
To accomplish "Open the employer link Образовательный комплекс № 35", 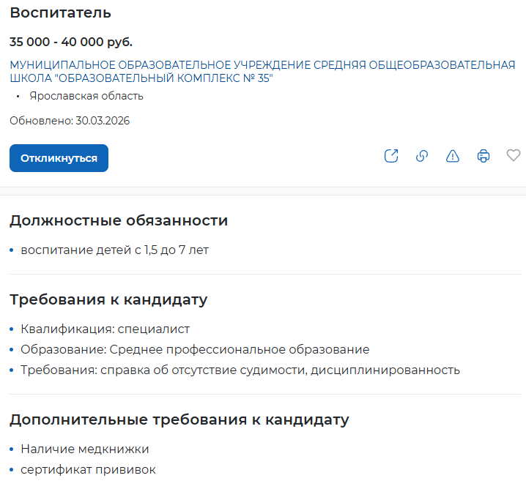I will pos(262,72).
